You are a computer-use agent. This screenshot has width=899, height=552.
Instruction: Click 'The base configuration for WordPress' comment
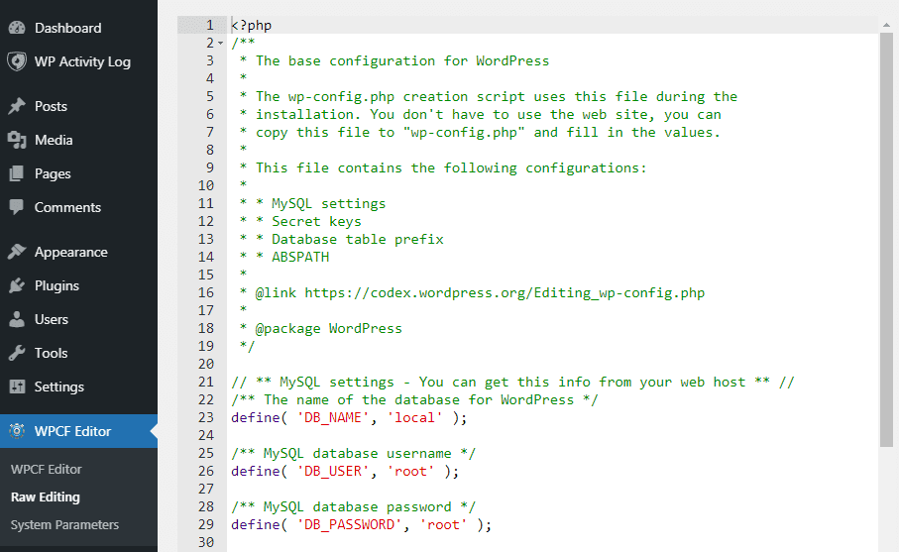pos(402,60)
